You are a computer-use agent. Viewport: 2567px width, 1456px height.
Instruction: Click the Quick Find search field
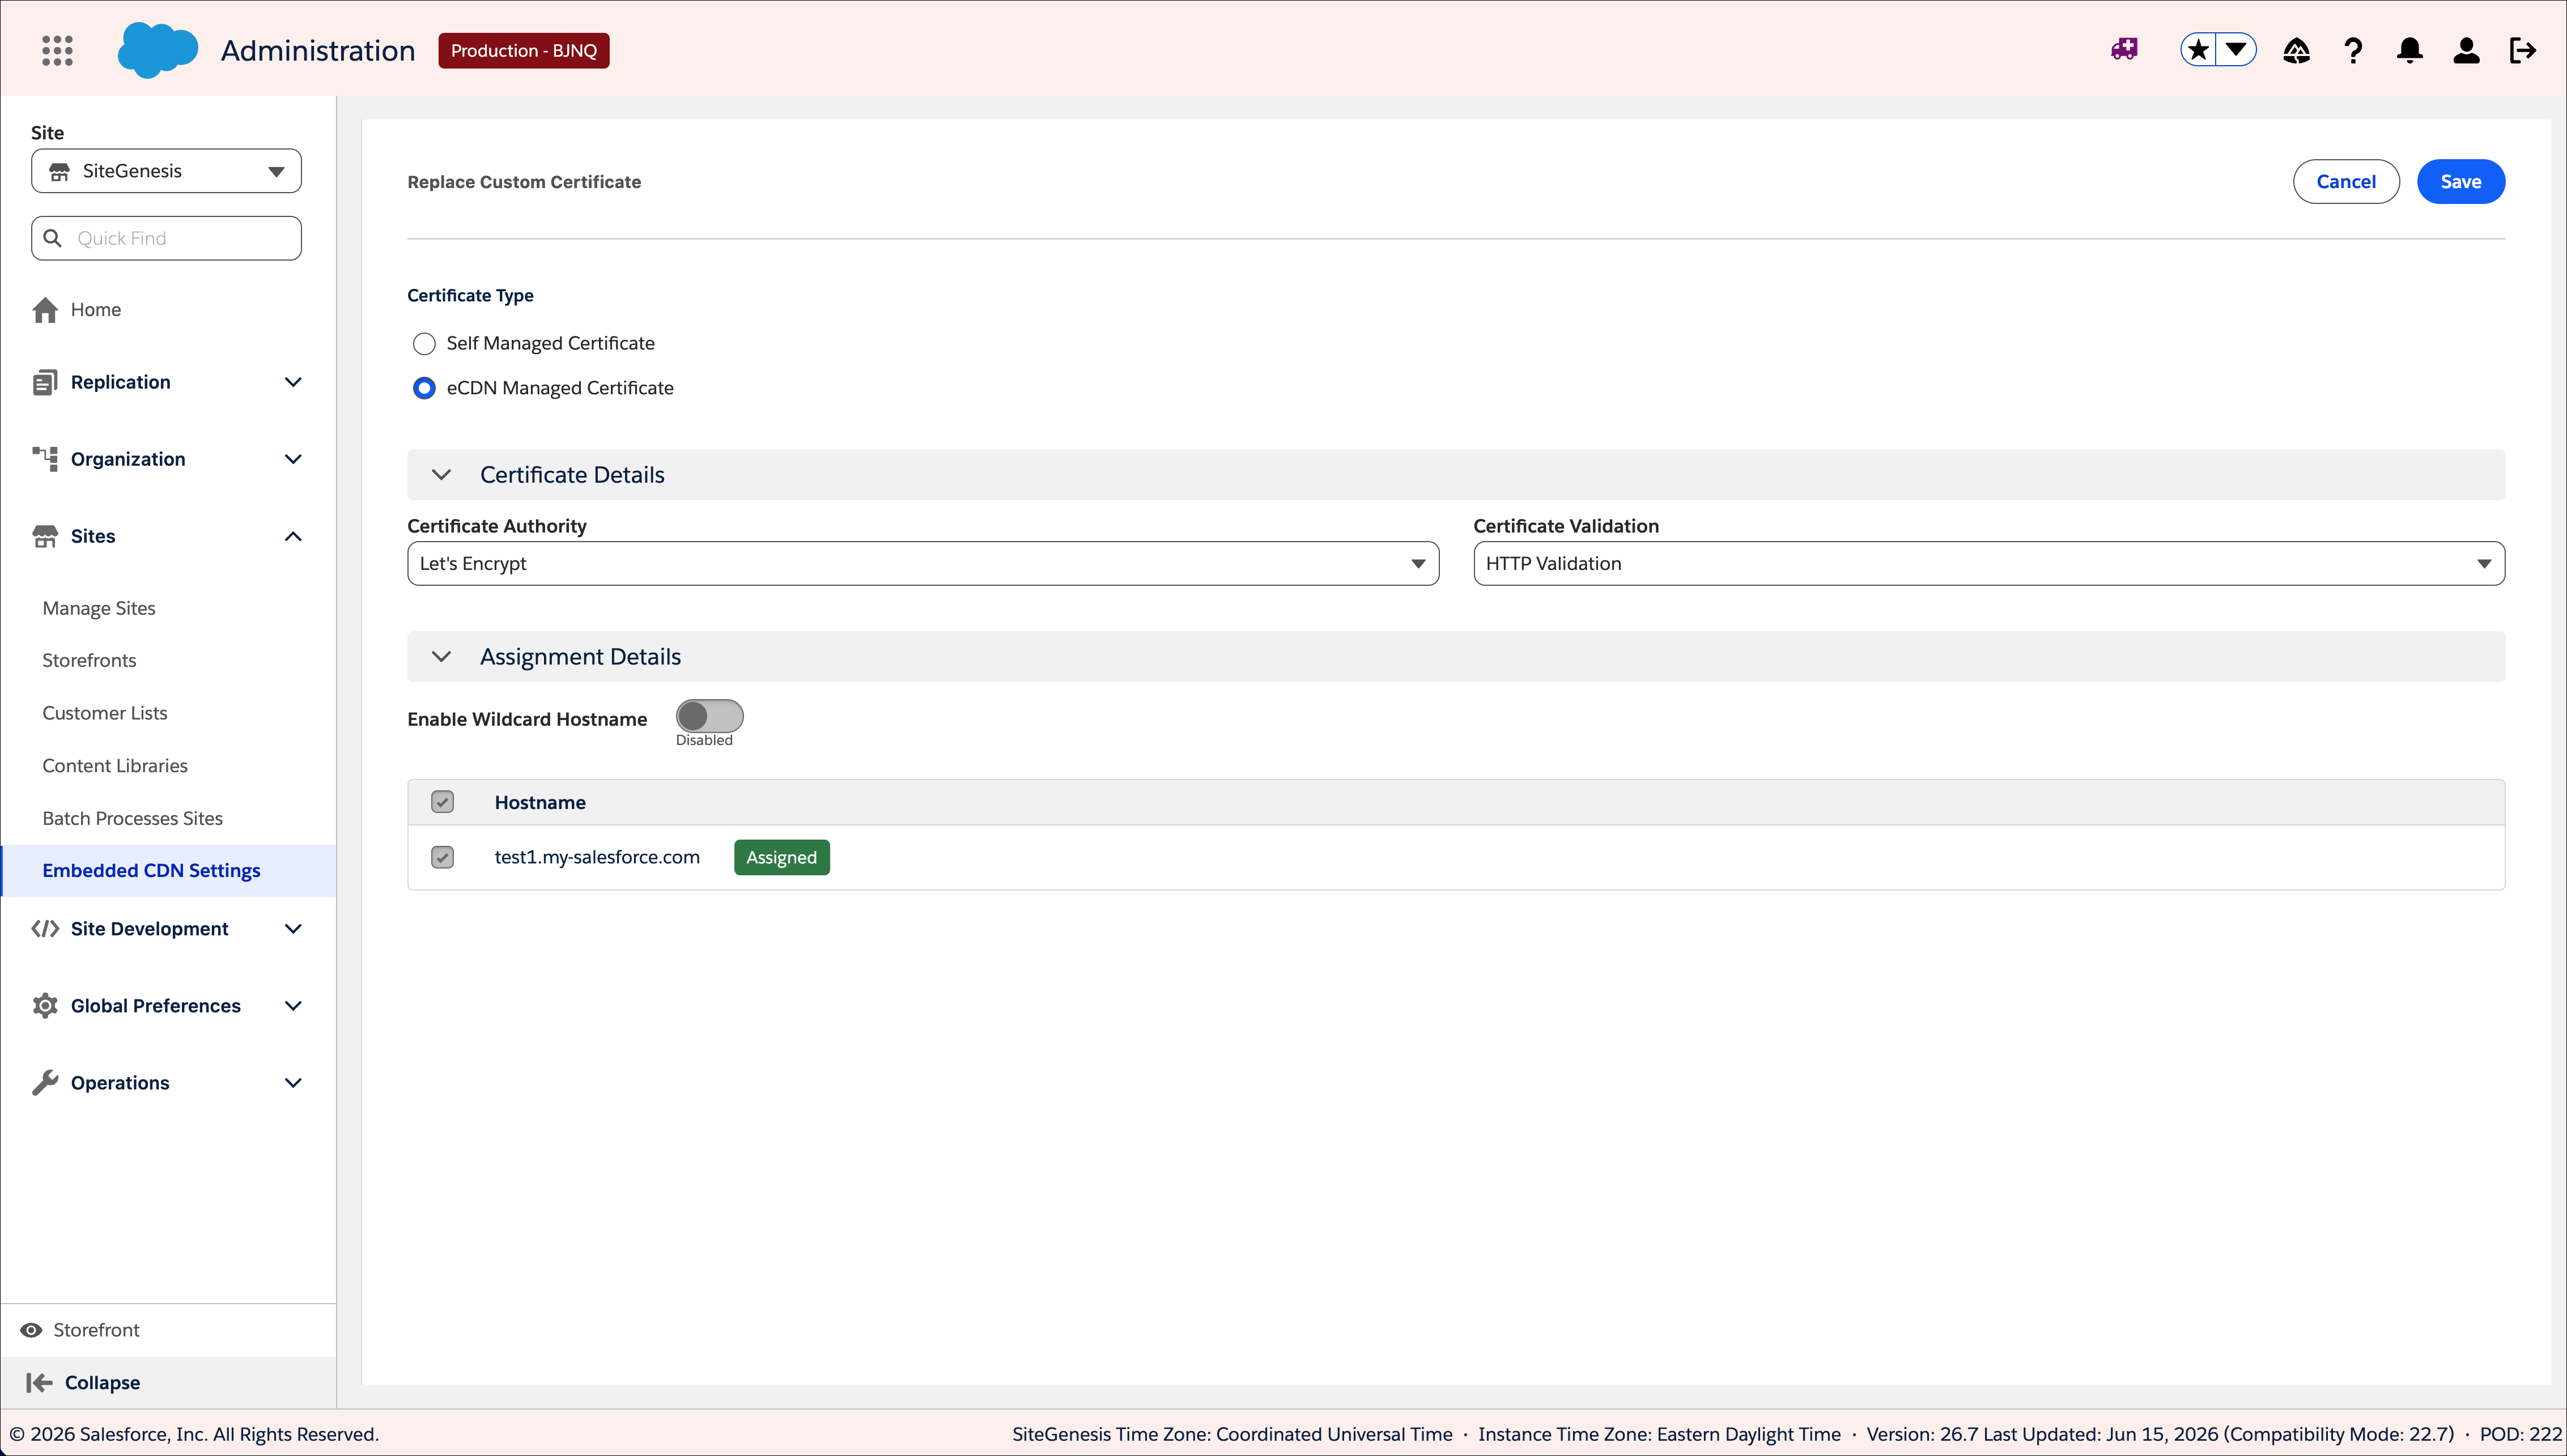pos(166,238)
